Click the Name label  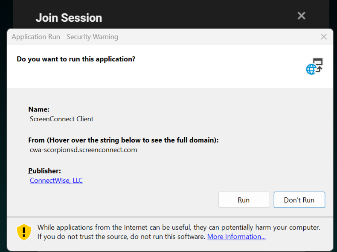click(39, 109)
